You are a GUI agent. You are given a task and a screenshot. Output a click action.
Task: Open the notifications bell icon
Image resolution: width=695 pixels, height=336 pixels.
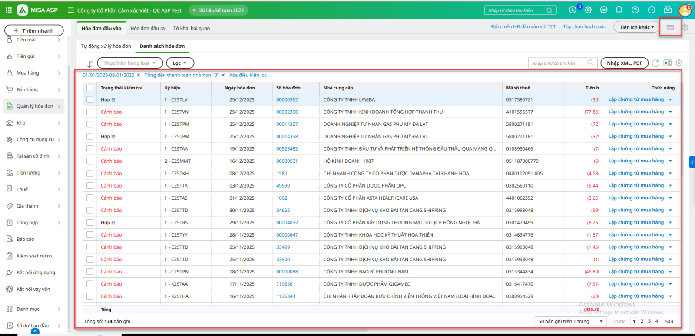(x=619, y=10)
